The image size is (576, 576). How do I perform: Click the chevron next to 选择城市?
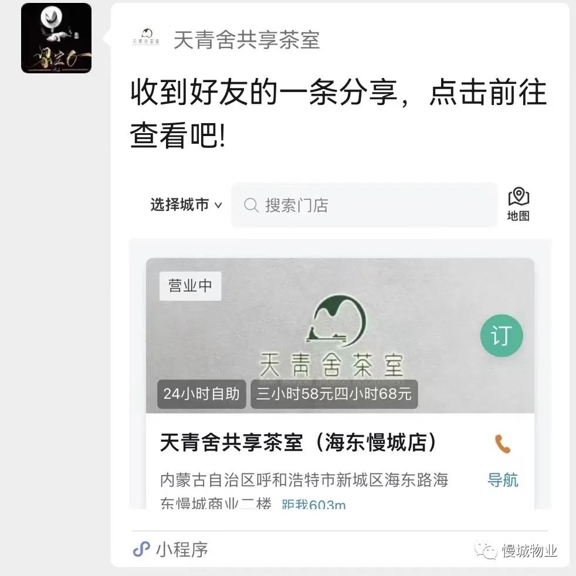(218, 205)
